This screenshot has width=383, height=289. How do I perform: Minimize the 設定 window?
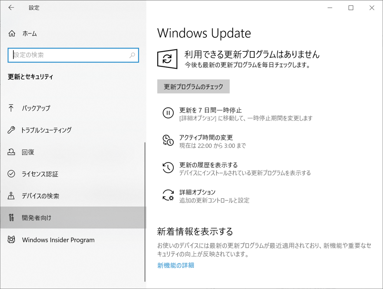tap(330, 8)
